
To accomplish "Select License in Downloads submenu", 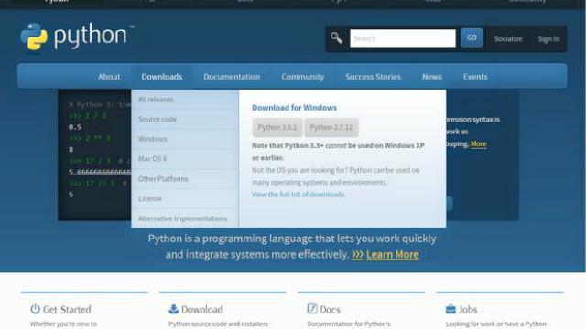I will tap(185, 199).
